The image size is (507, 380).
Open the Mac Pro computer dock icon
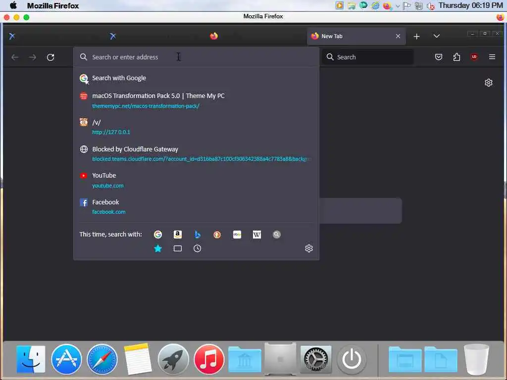pyautogui.click(x=280, y=359)
